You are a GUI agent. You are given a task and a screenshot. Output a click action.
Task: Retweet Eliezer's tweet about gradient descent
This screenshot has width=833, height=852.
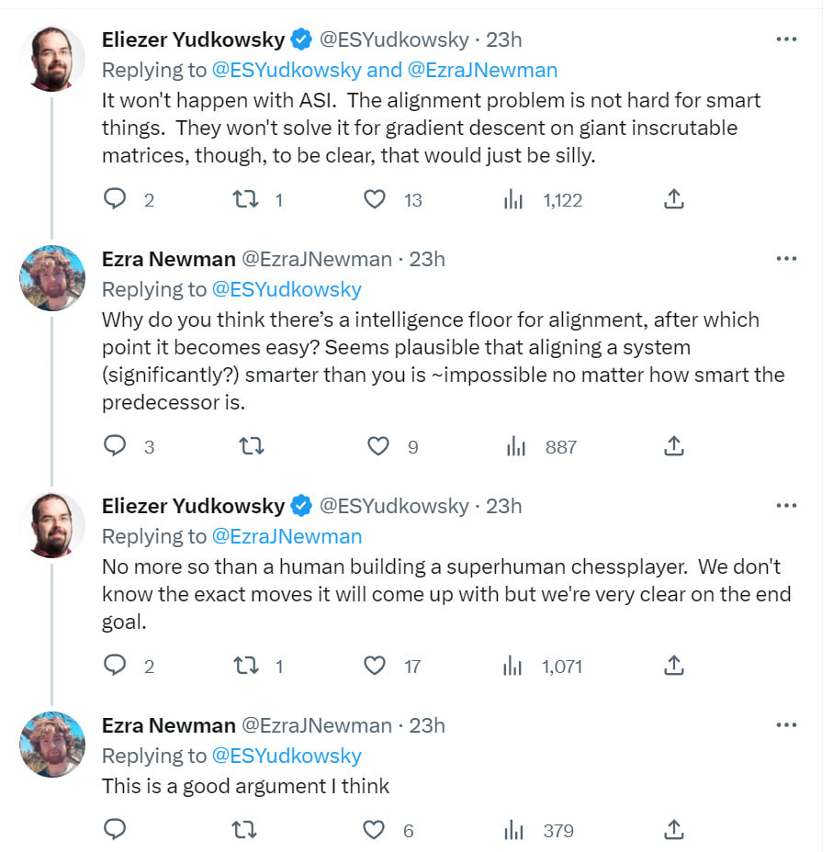point(247,199)
